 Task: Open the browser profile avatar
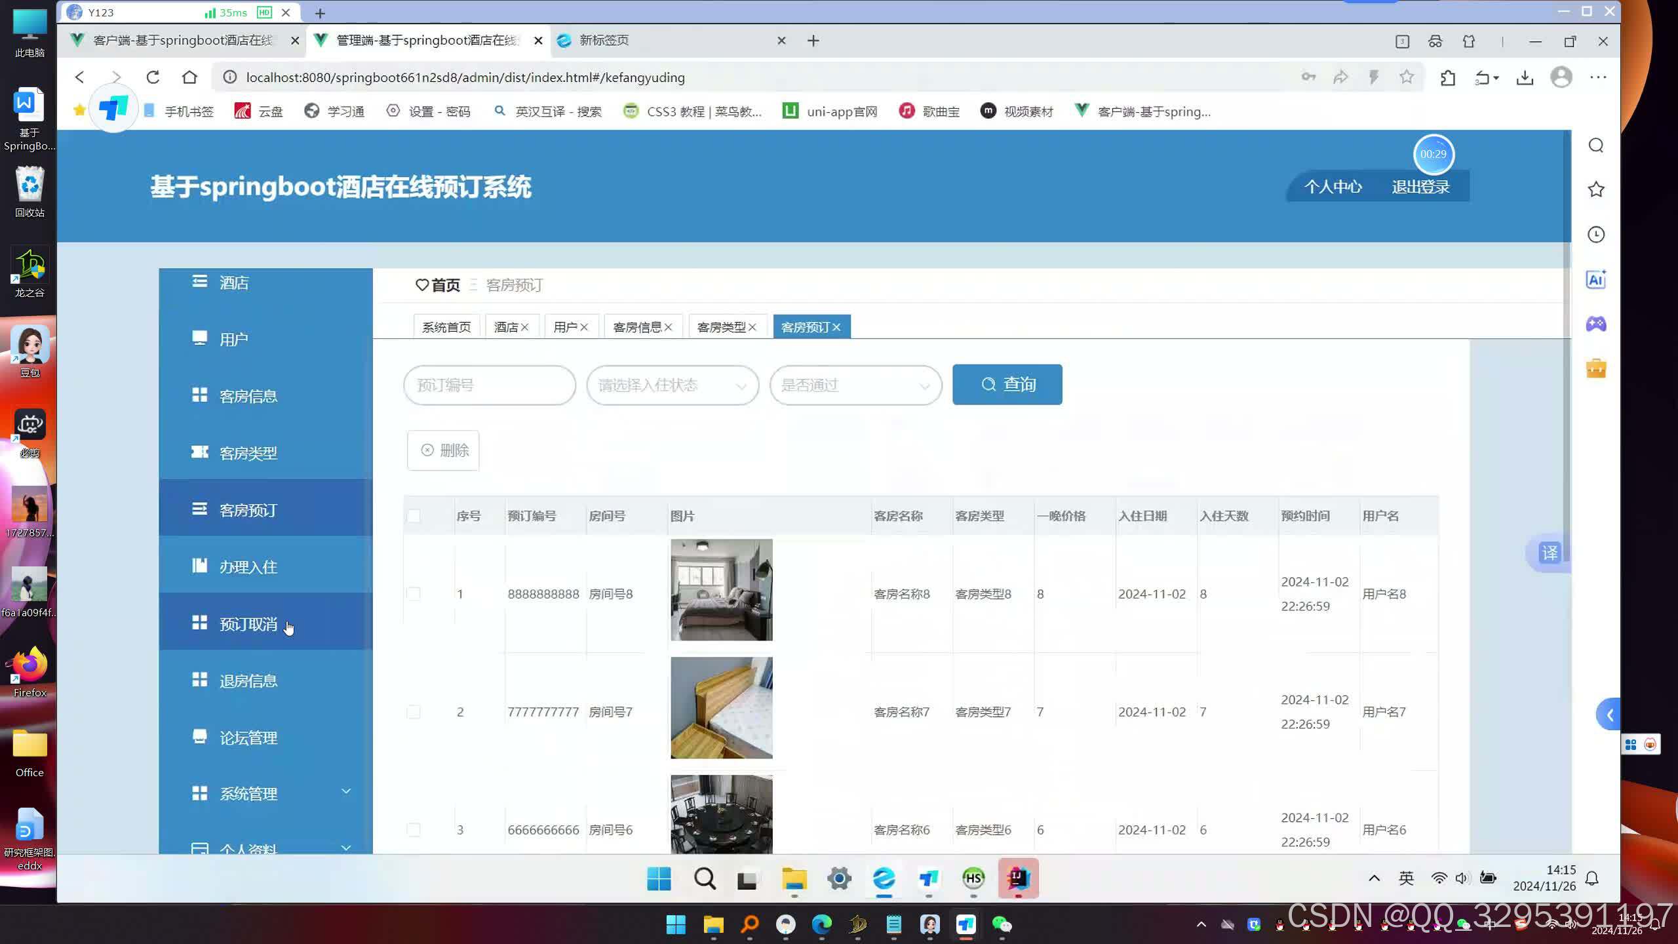click(1561, 77)
